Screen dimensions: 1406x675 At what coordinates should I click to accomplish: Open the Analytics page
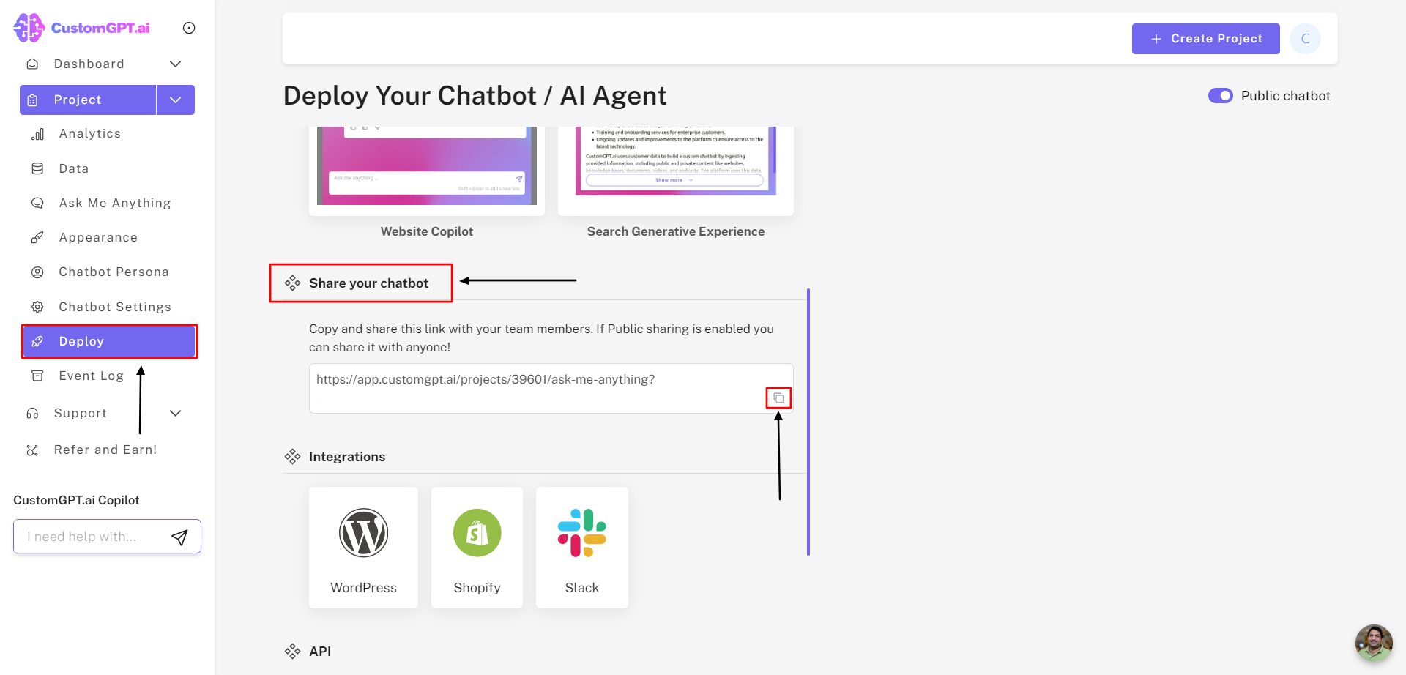click(x=90, y=133)
